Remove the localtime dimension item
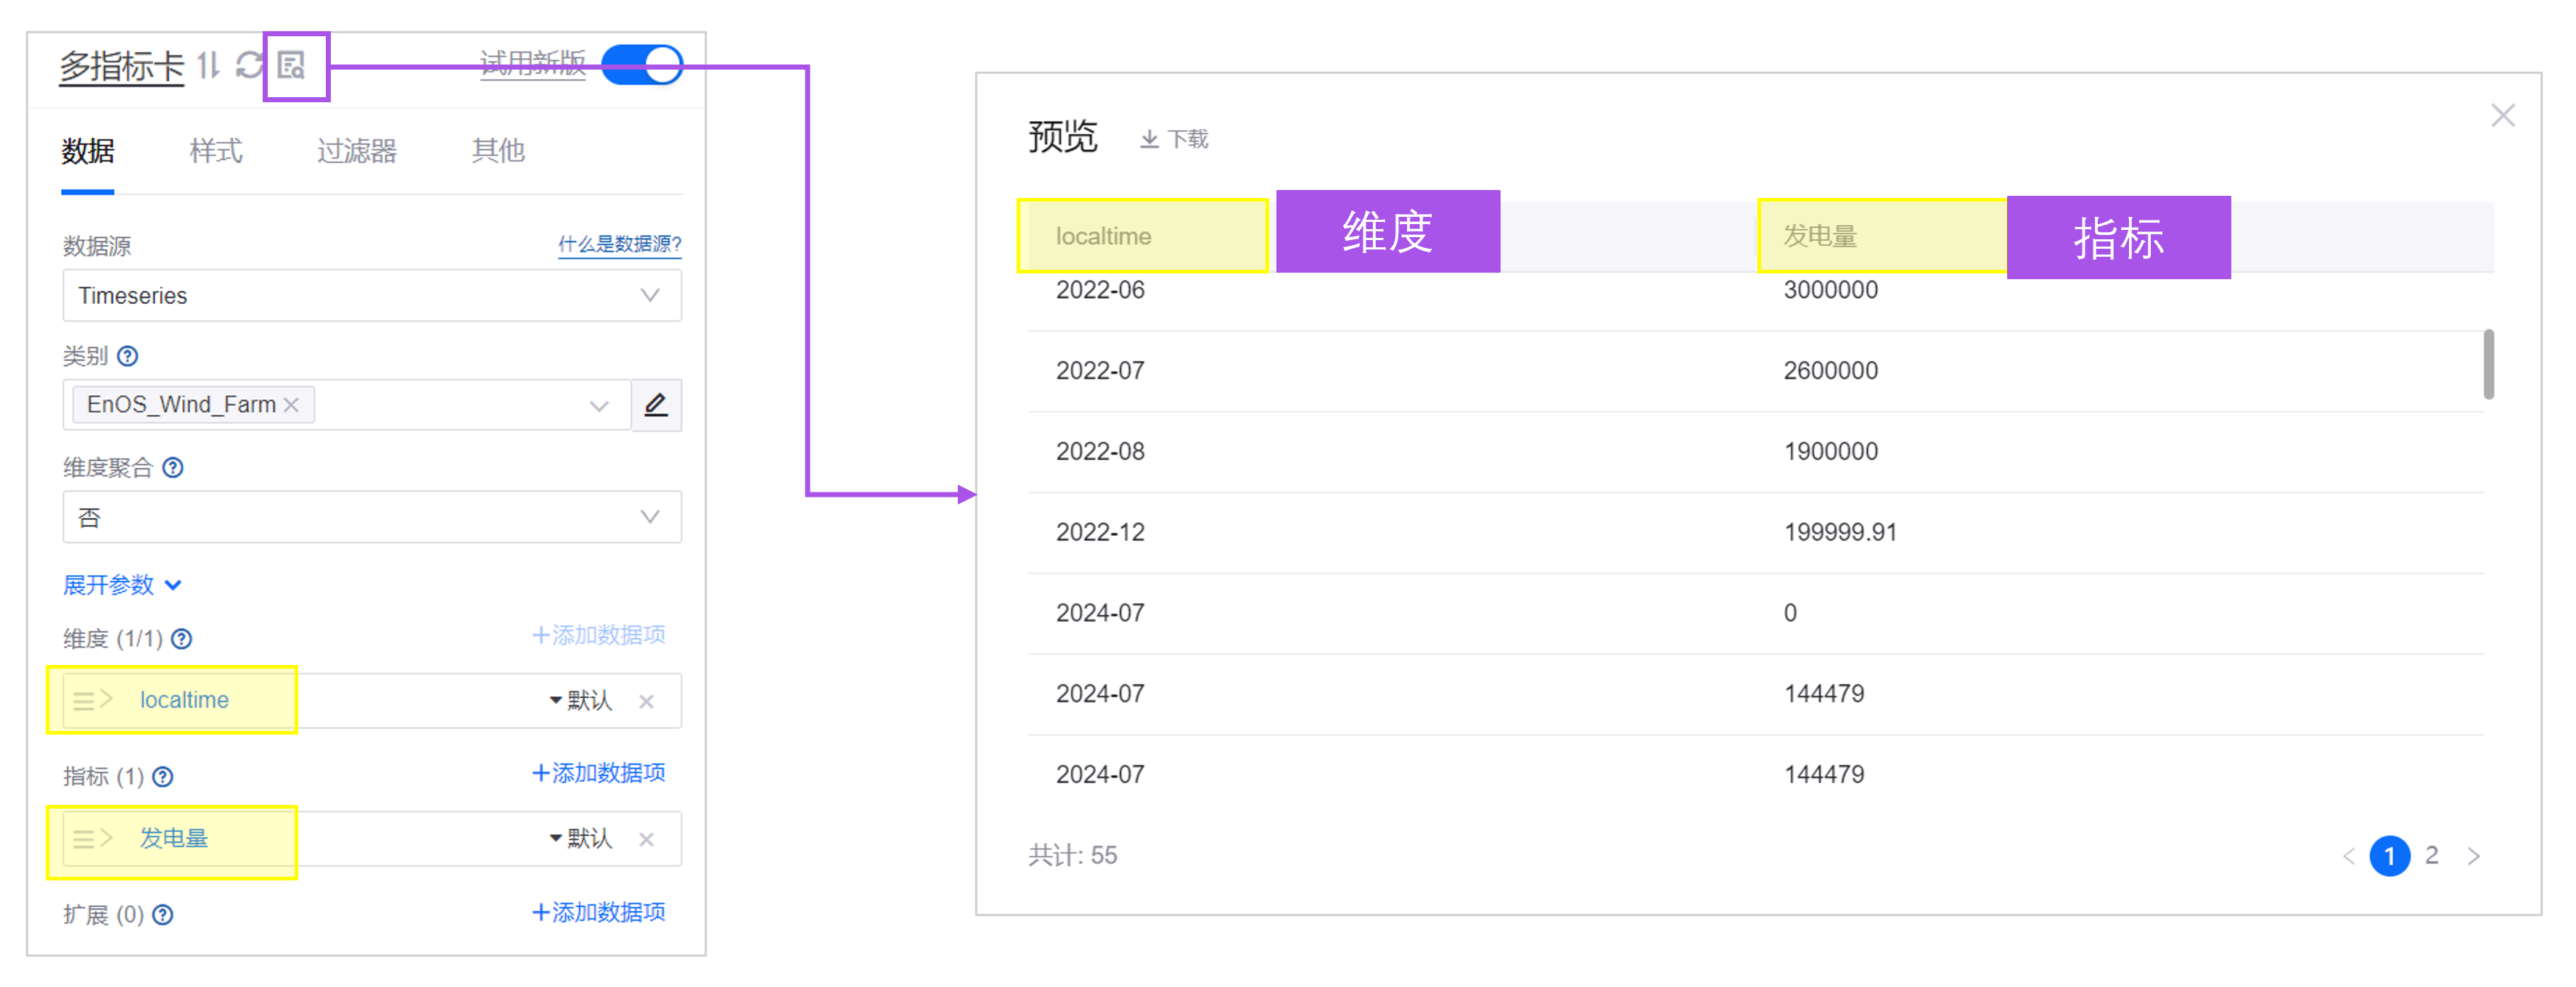 (647, 701)
